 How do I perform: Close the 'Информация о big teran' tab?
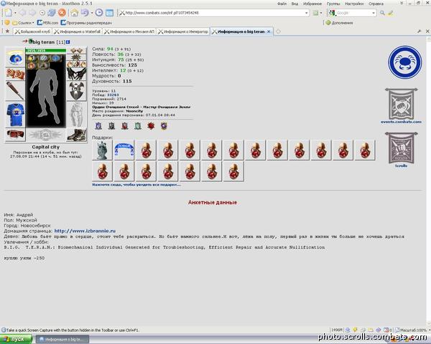[x=269, y=32]
